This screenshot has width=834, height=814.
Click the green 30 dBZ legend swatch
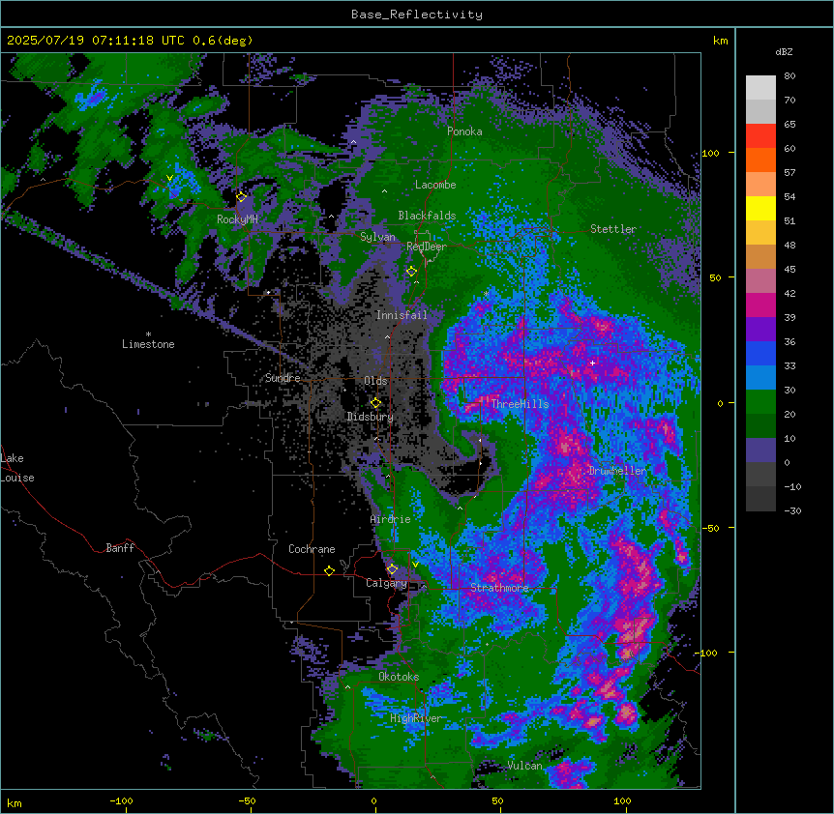[760, 402]
